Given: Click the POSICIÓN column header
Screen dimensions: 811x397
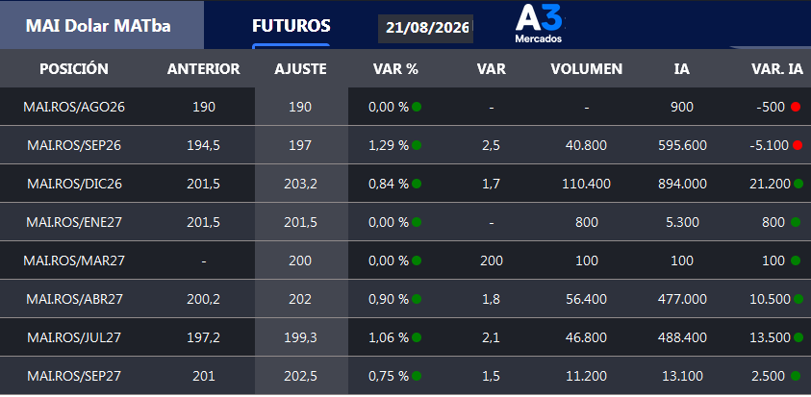Looking at the screenshot, I should pos(74,69).
